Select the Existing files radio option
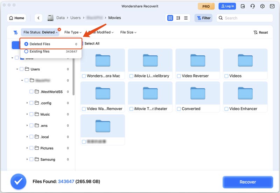280x193 pixels. (x=26, y=51)
